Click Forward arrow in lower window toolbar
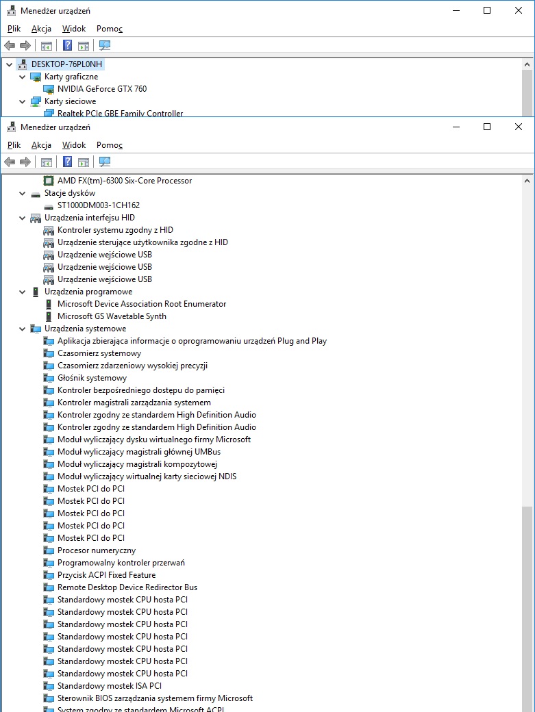This screenshot has height=712, width=535. 25,162
